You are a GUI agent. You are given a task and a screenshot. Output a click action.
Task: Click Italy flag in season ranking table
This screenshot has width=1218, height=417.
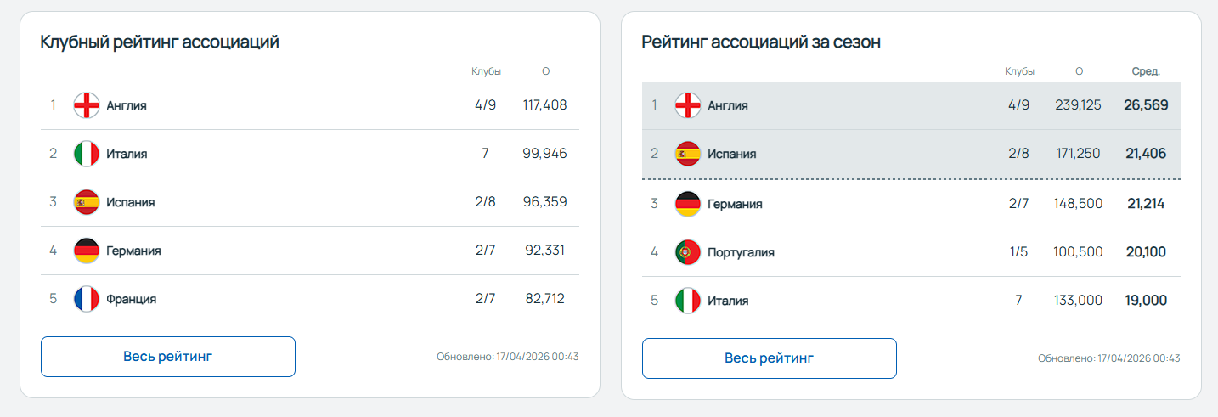point(688,301)
